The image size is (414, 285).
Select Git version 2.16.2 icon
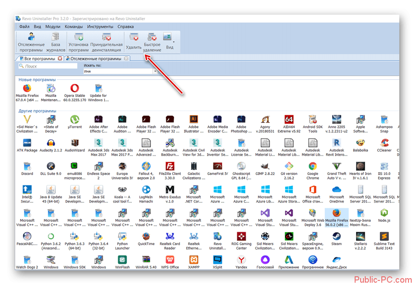pyautogui.click(x=289, y=171)
